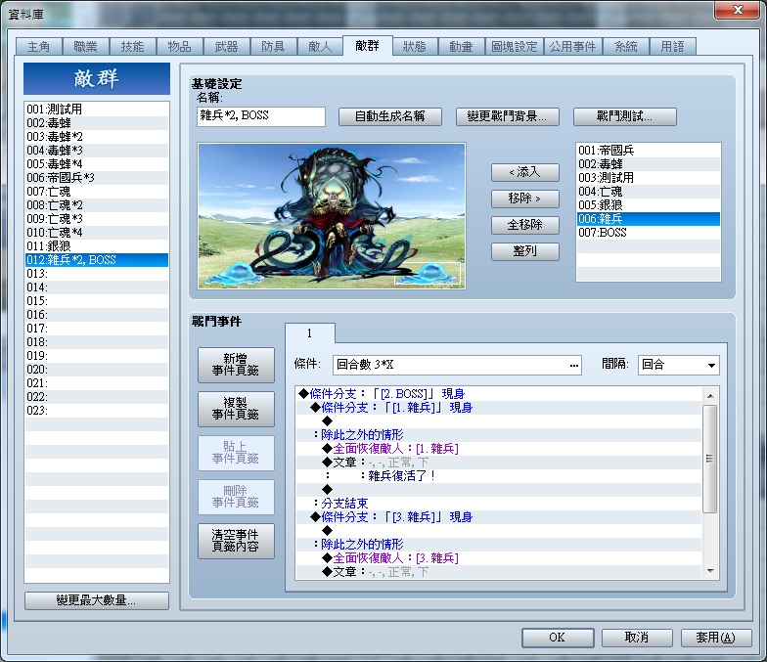
Task: Select troop 003:毒蜂*2
Action: click(96, 137)
